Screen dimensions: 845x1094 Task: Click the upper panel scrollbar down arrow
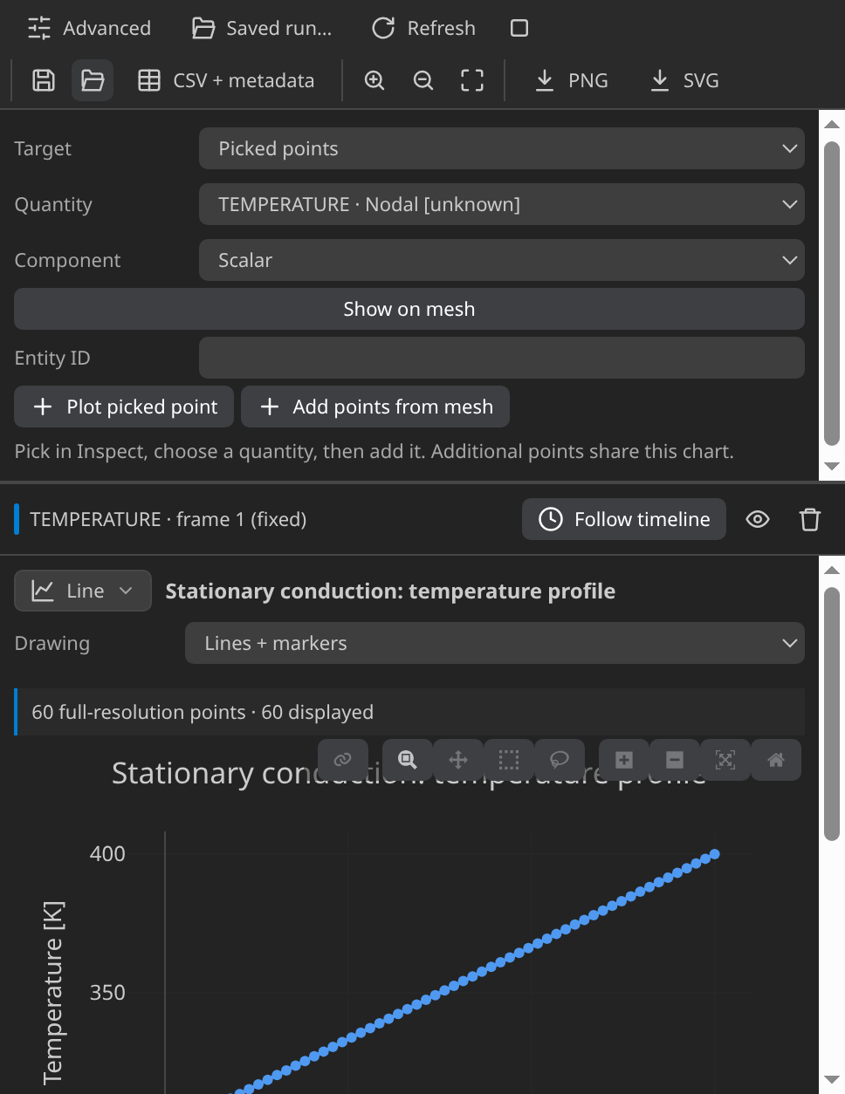click(832, 466)
